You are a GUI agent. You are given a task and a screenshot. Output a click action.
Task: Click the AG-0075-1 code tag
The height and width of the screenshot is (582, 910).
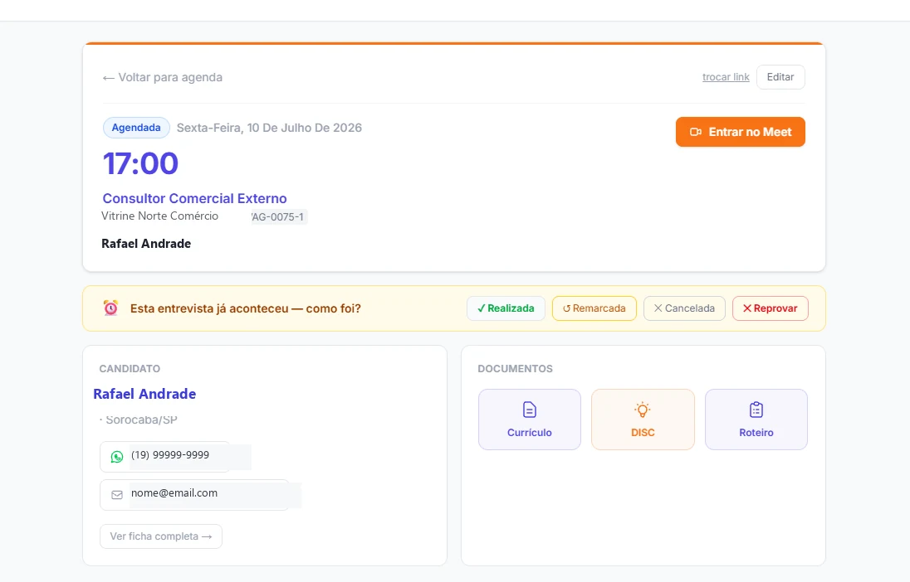point(279,217)
